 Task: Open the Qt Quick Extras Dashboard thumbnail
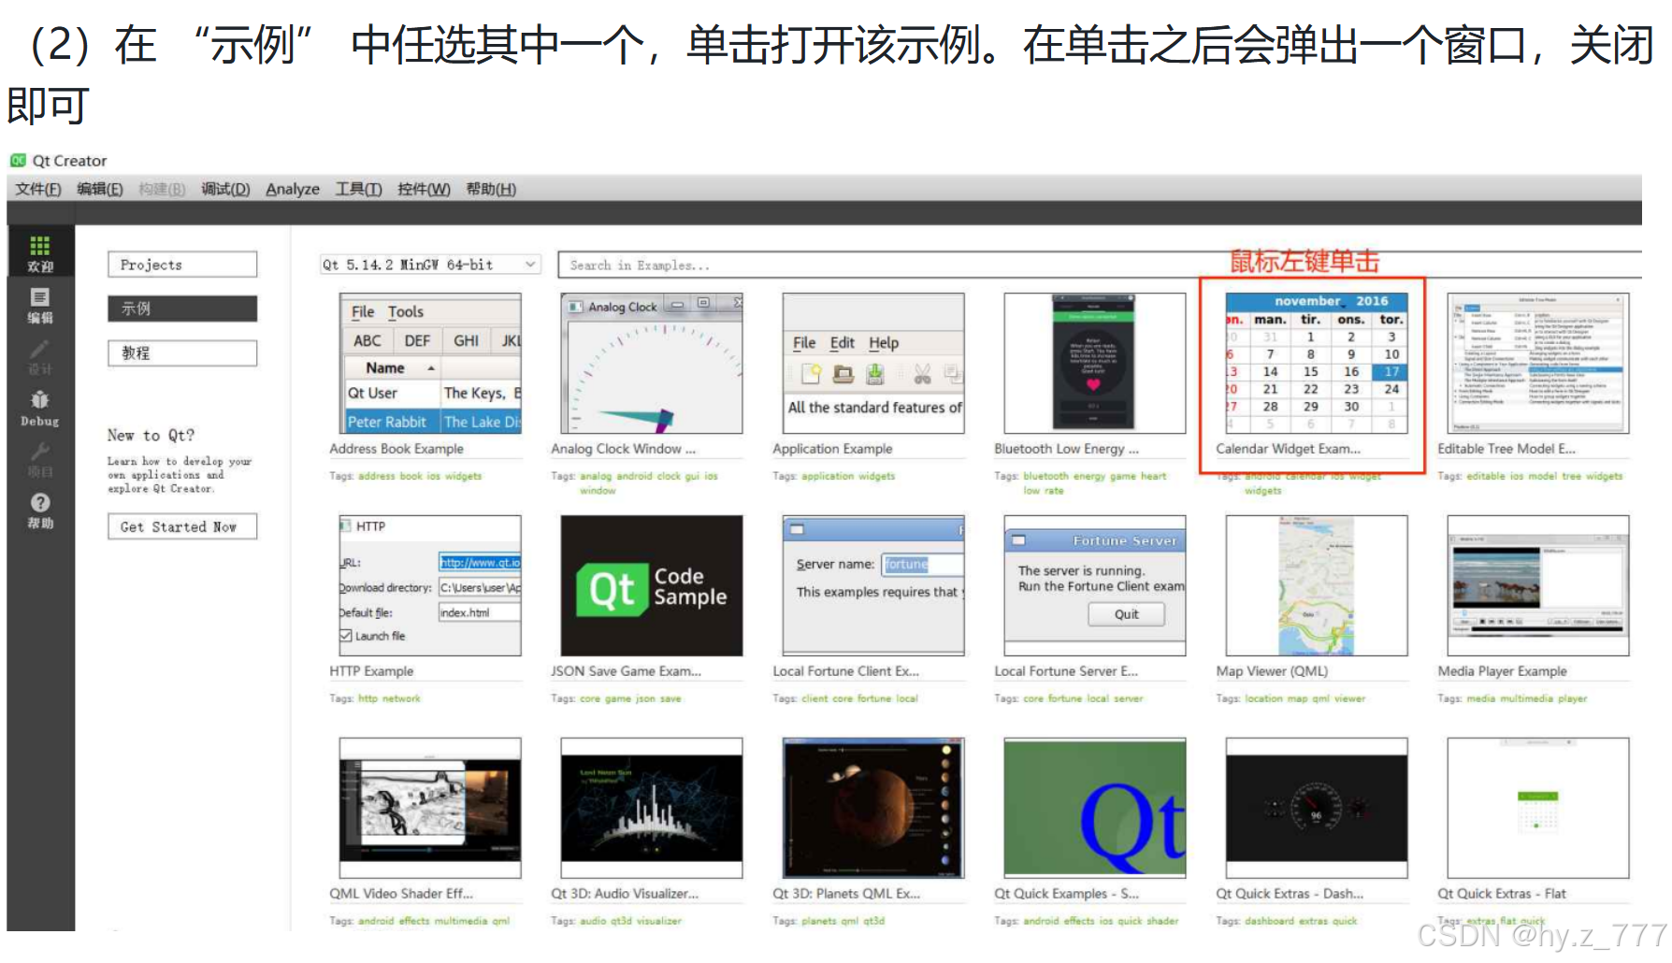1317,808
